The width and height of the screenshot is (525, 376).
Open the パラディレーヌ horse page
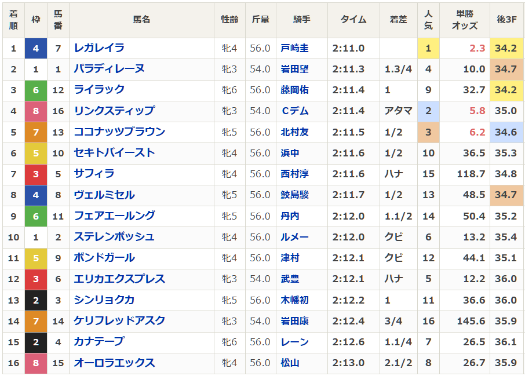109,69
